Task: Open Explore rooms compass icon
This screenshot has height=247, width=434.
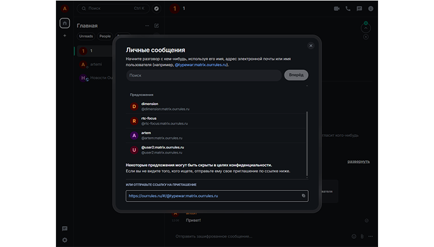Action: click(157, 9)
